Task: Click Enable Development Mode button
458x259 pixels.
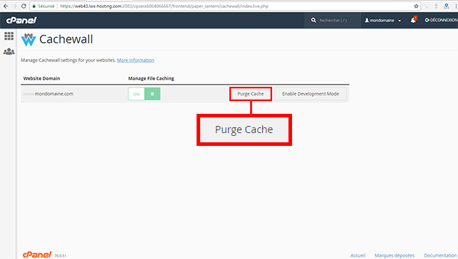Action: 311,94
